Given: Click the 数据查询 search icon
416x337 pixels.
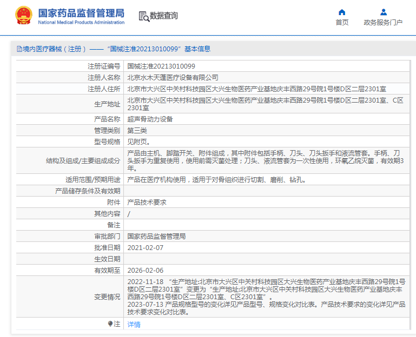Looking at the screenshot, I should 144,16.
